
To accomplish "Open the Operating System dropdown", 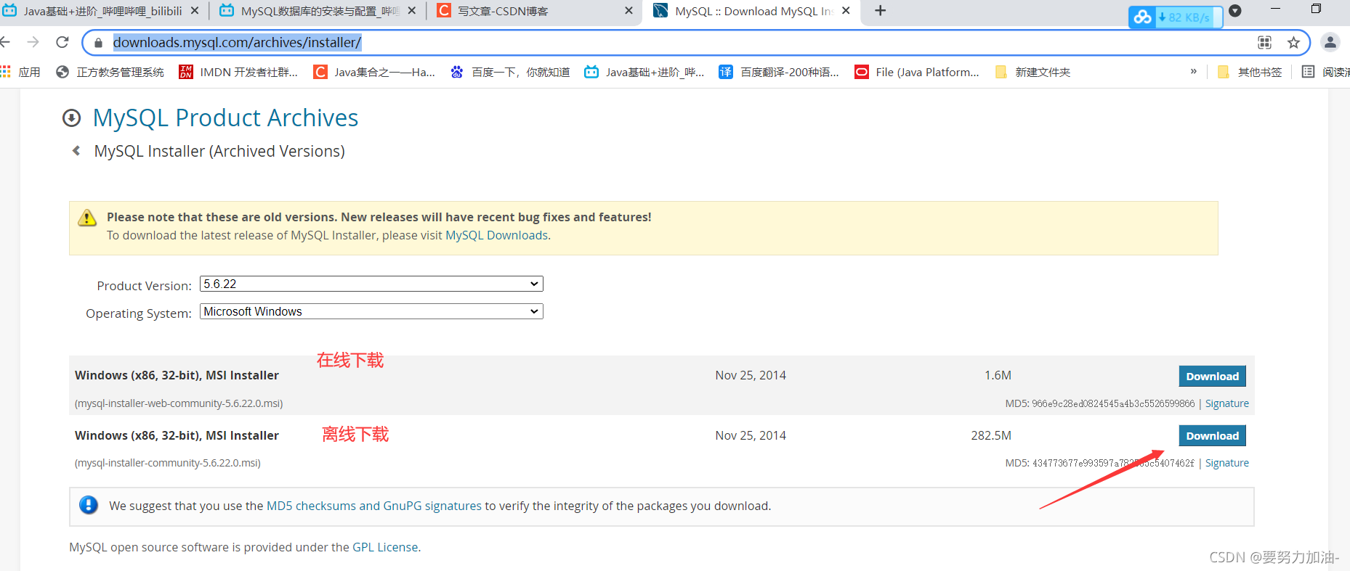I will [x=371, y=311].
